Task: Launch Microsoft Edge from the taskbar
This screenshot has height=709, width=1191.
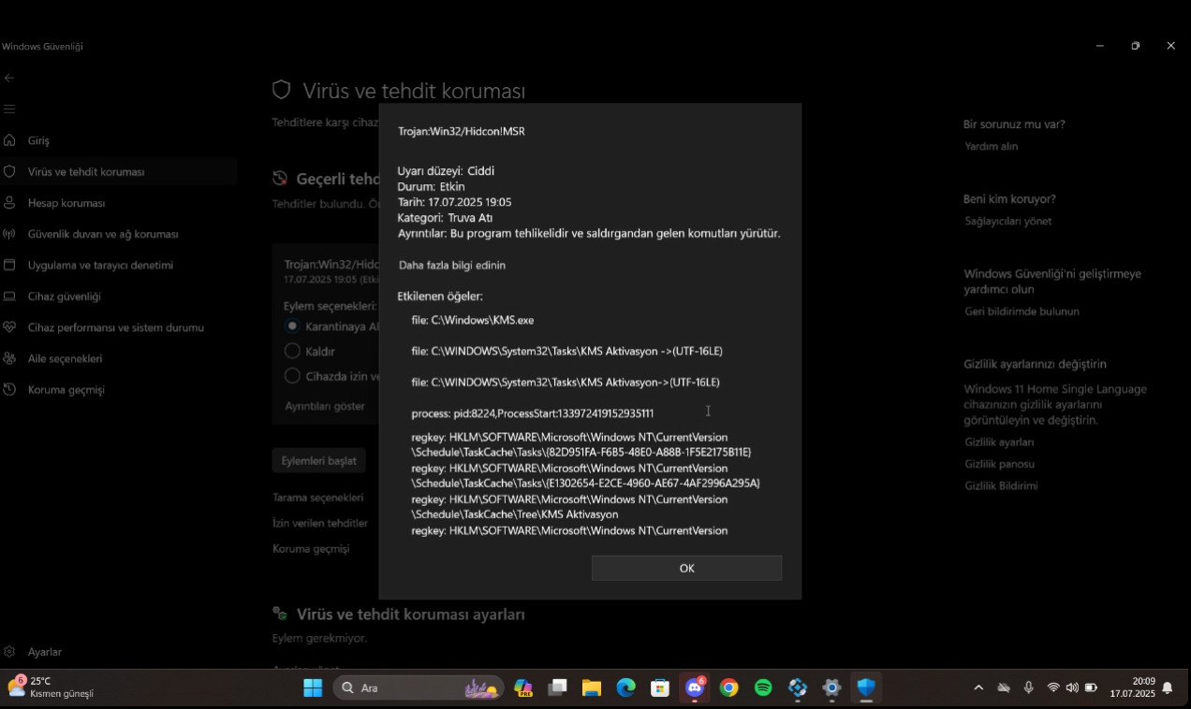Action: (625, 688)
